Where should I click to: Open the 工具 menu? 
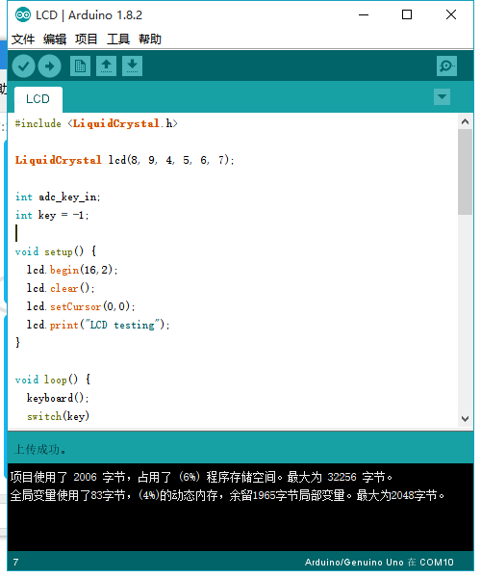(x=118, y=39)
